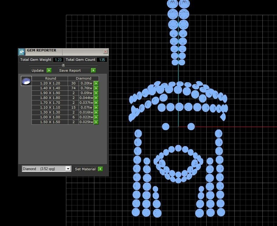Click green arrow in the 1.70 X 1.70 row

click(x=96, y=103)
